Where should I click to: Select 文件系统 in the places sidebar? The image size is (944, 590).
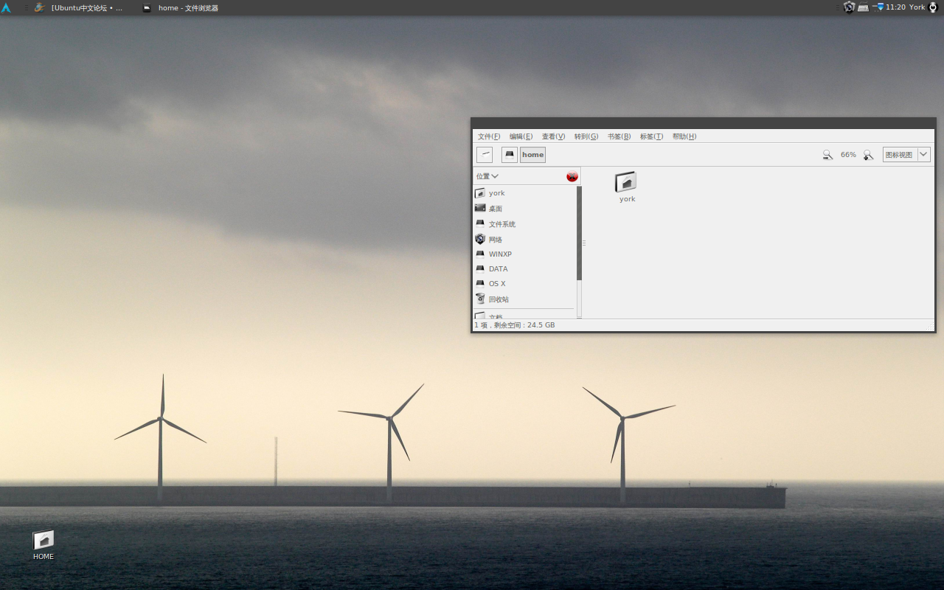(x=524, y=224)
